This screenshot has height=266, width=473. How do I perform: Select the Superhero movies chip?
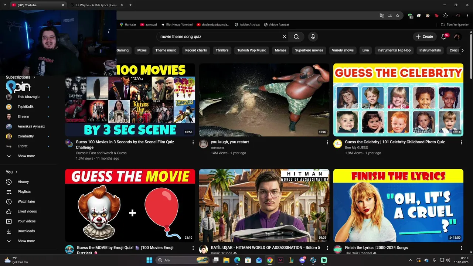point(309,50)
